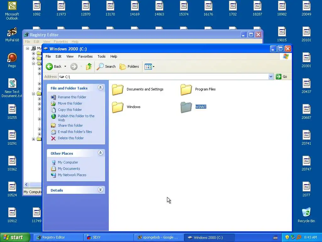Viewport: 322px width, 242px height.
Task: Switch to spongebob - Google taskbar button
Action: (x=159, y=237)
